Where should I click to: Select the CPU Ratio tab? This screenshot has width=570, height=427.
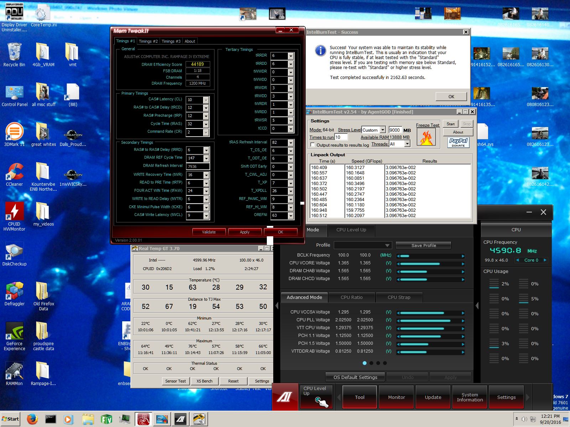tap(352, 297)
